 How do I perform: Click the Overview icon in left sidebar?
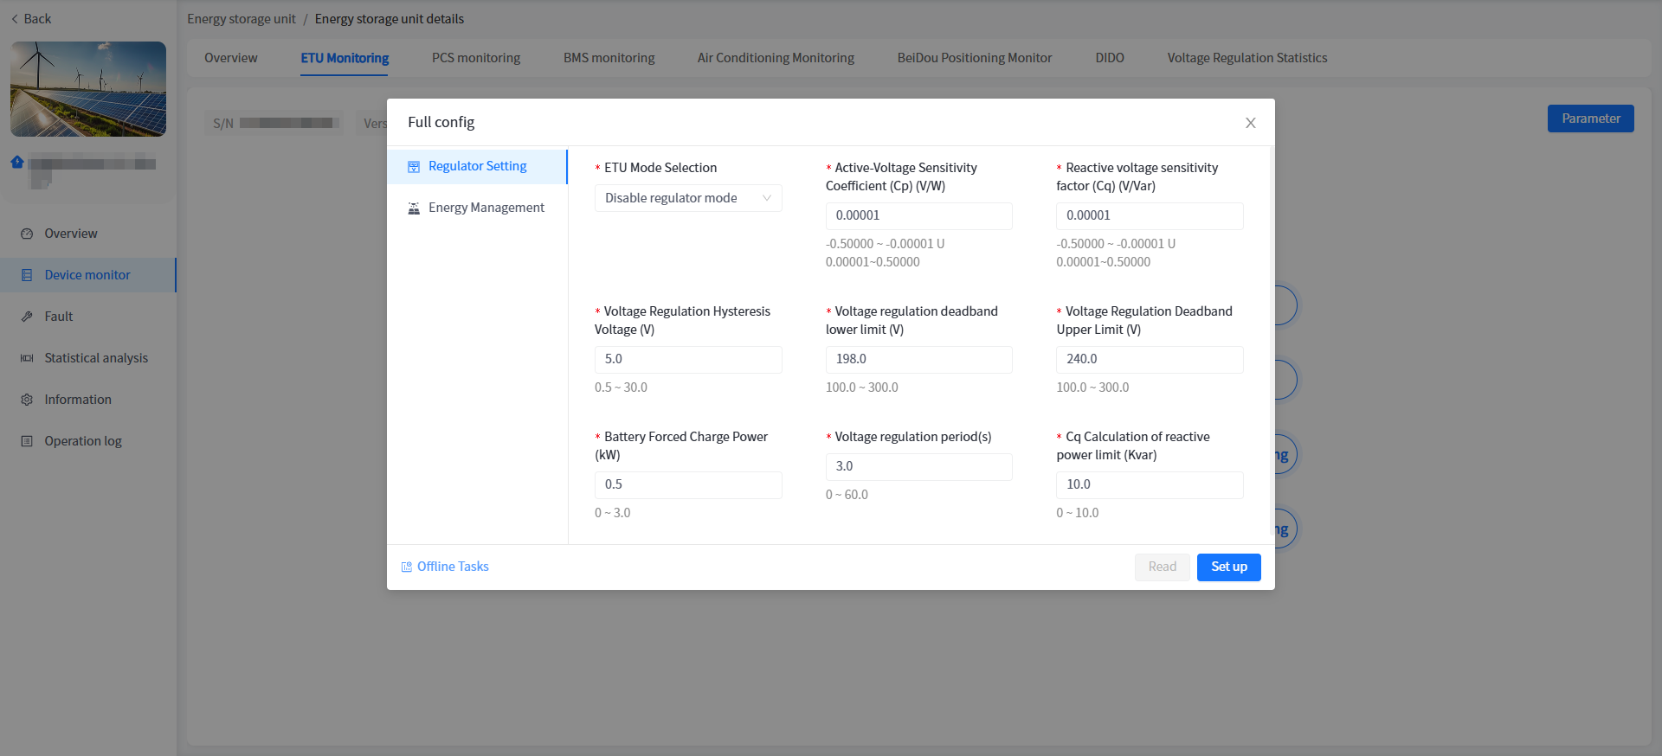[27, 234]
